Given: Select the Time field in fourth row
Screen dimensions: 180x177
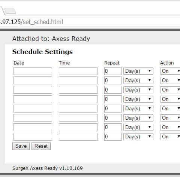Looking at the screenshot, I should 78,99.
